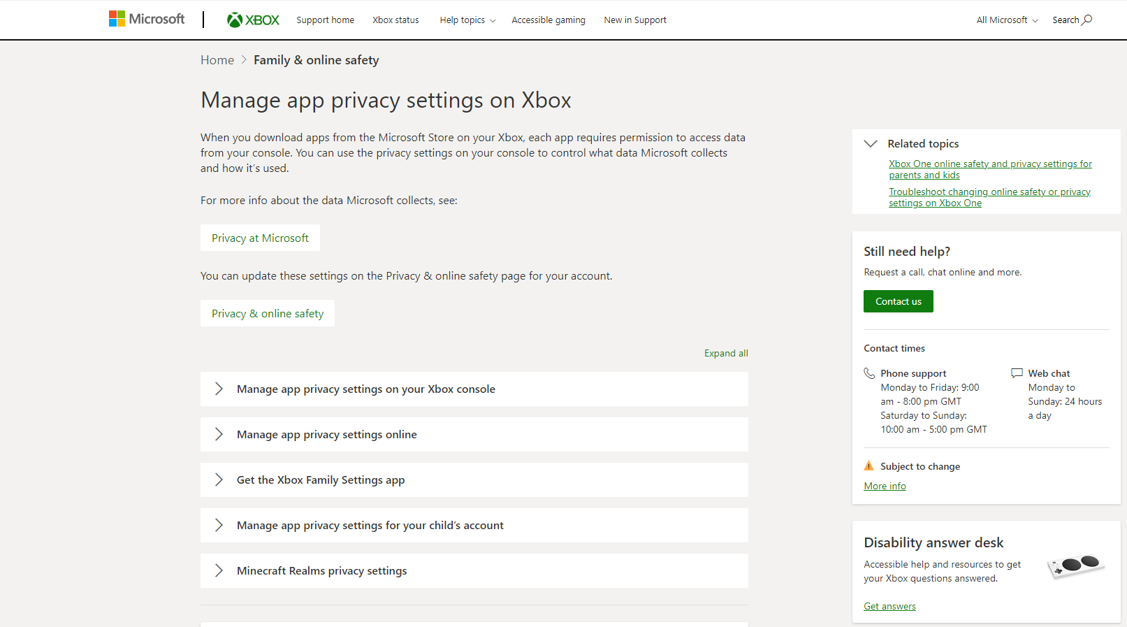This screenshot has height=627, width=1127.
Task: Click the Still need help? heading
Action: (907, 252)
